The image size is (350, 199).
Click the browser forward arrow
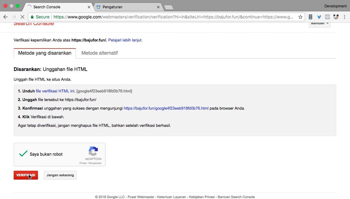pyautogui.click(x=14, y=17)
